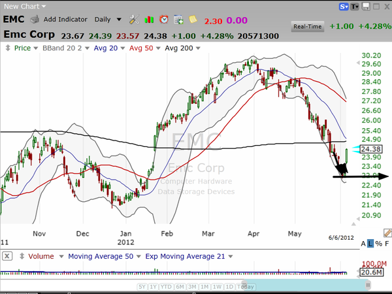Expand the Price indicator dropdown
Image resolution: width=392 pixels, height=294 pixels.
pos(35,48)
